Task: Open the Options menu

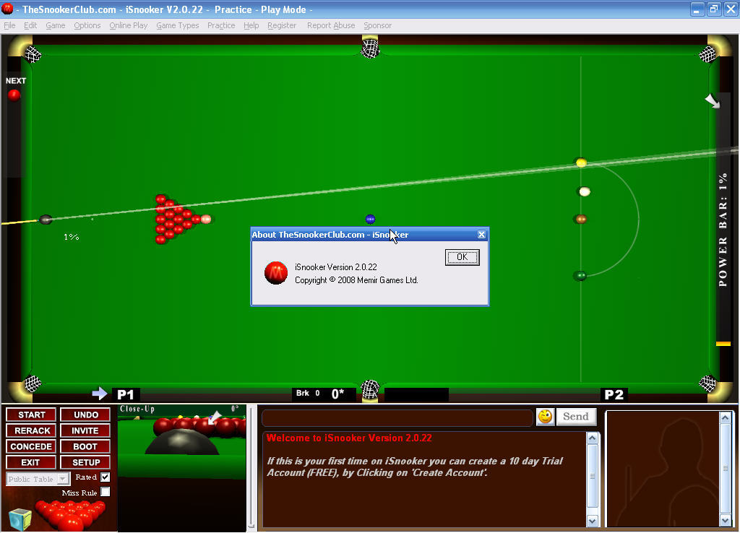Action: (87, 25)
